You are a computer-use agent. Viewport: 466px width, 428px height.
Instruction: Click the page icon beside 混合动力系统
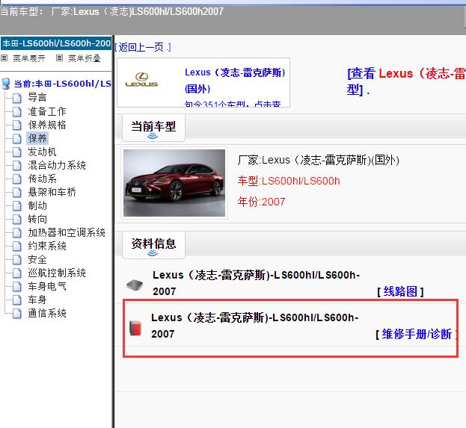[x=17, y=165]
